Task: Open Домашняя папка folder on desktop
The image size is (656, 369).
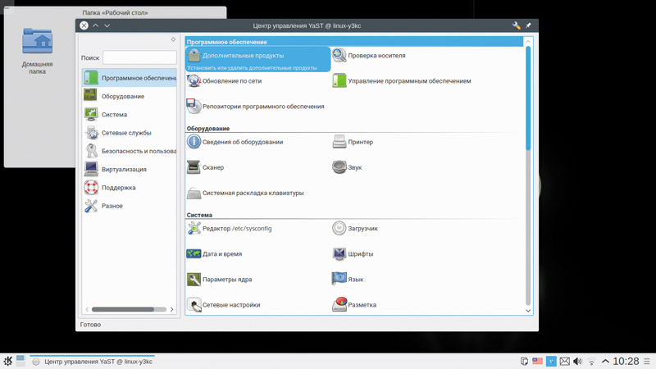Action: pyautogui.click(x=37, y=50)
